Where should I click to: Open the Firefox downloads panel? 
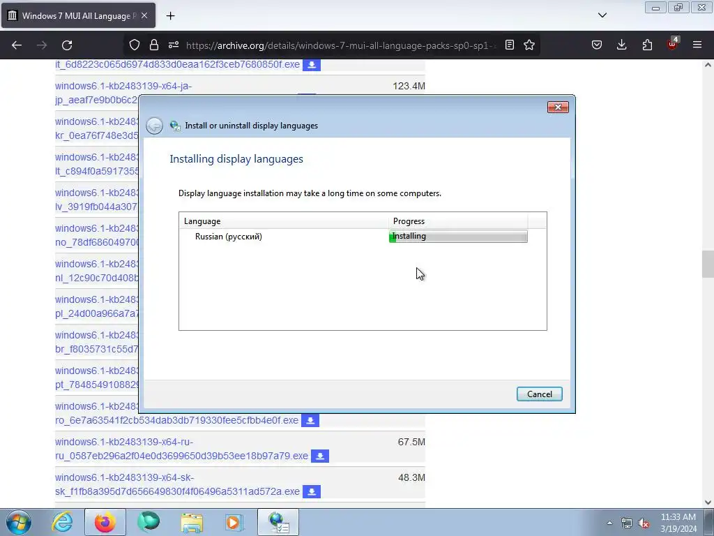coord(621,45)
